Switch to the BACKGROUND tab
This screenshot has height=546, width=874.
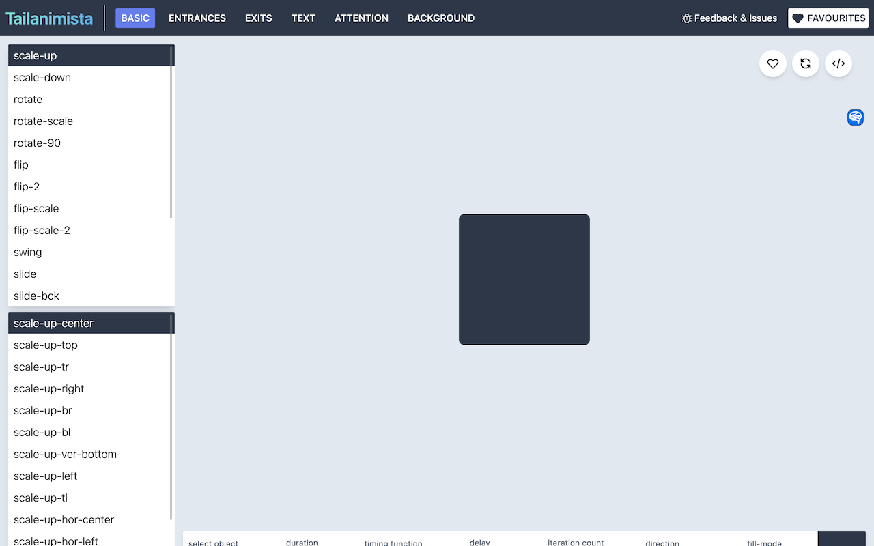pyautogui.click(x=441, y=18)
